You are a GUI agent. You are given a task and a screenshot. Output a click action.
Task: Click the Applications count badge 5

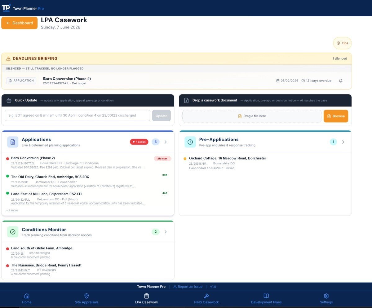point(156,142)
